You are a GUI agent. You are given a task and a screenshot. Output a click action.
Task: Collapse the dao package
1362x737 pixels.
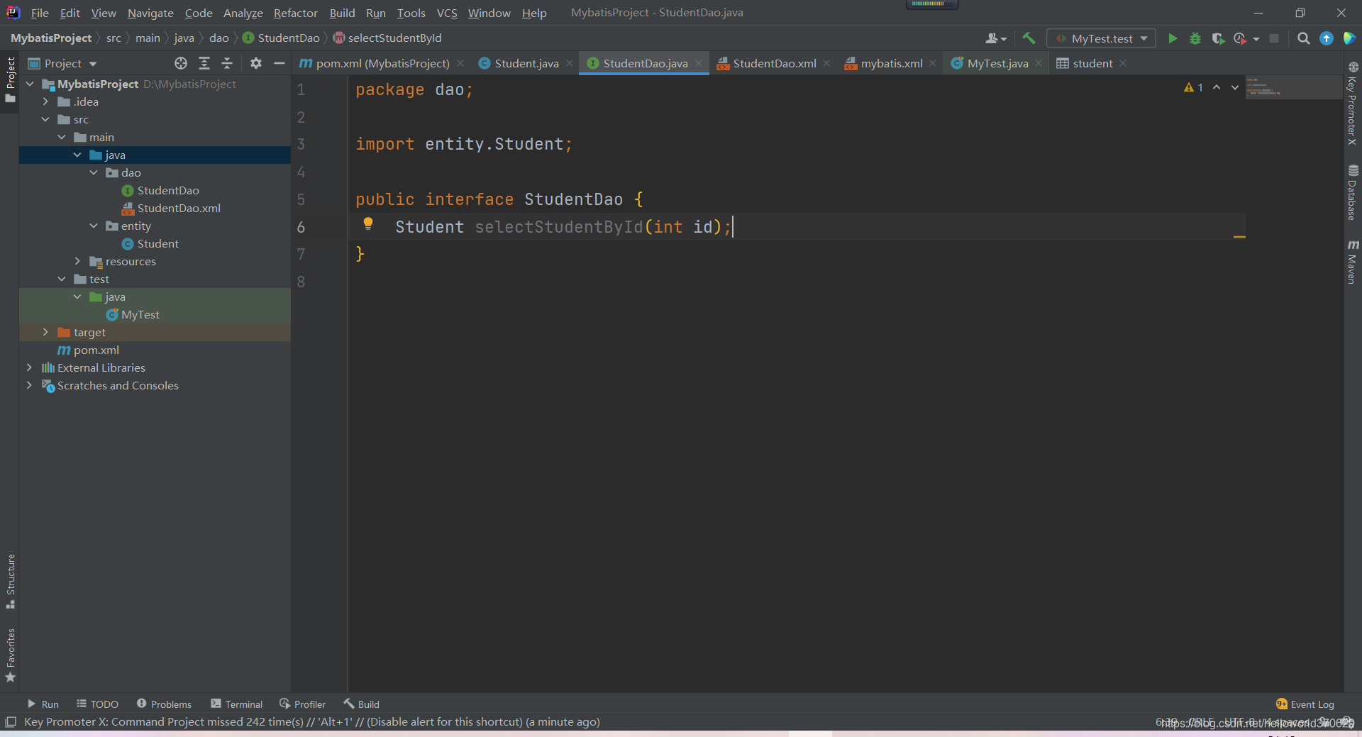94,172
